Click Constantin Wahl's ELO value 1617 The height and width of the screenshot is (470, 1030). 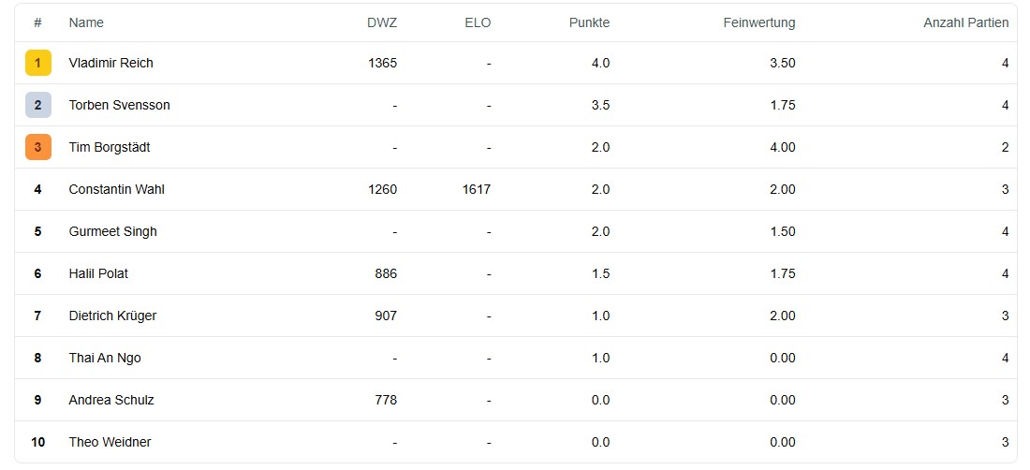coord(476,189)
